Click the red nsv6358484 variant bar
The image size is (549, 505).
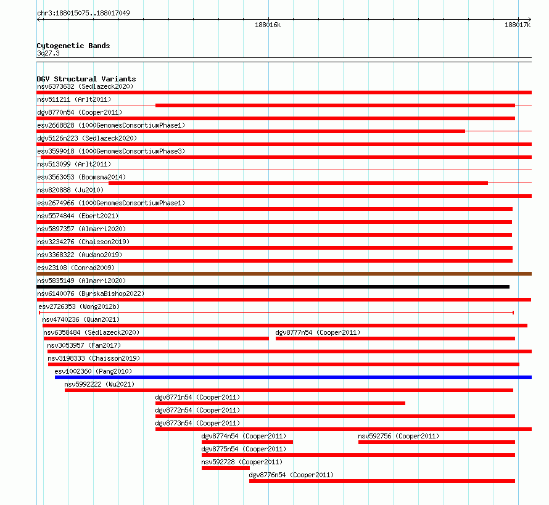156,339
